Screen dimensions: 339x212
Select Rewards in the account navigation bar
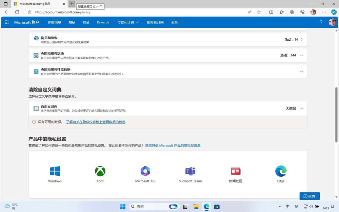point(102,22)
